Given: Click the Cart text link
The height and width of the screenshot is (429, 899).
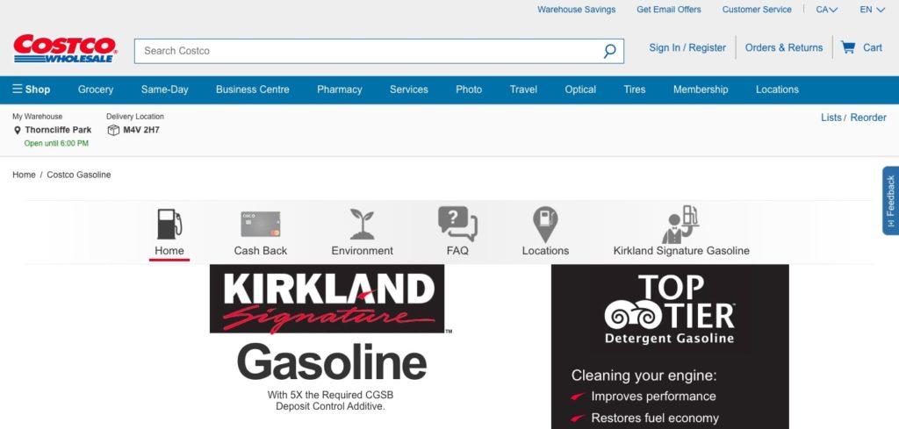Looking at the screenshot, I should coord(873,47).
